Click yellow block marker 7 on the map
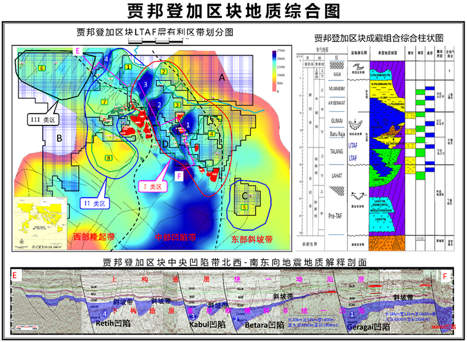The width and height of the screenshot is (467, 342). 104,103
